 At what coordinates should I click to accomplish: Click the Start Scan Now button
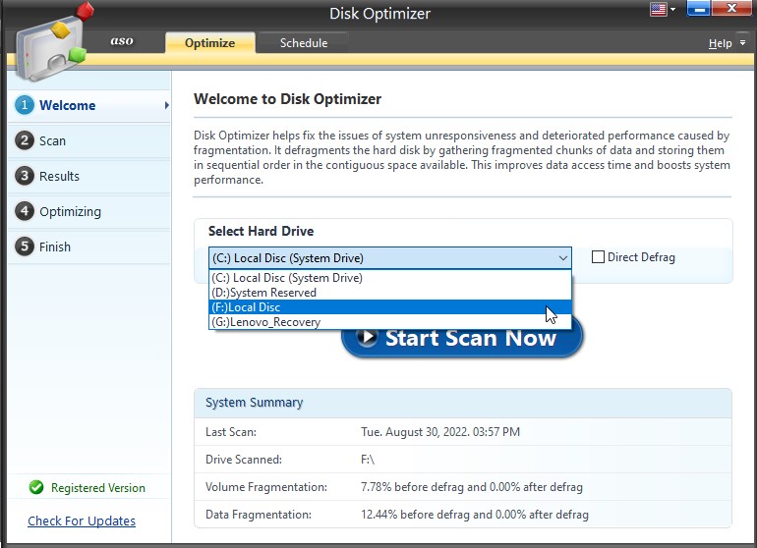(x=462, y=338)
